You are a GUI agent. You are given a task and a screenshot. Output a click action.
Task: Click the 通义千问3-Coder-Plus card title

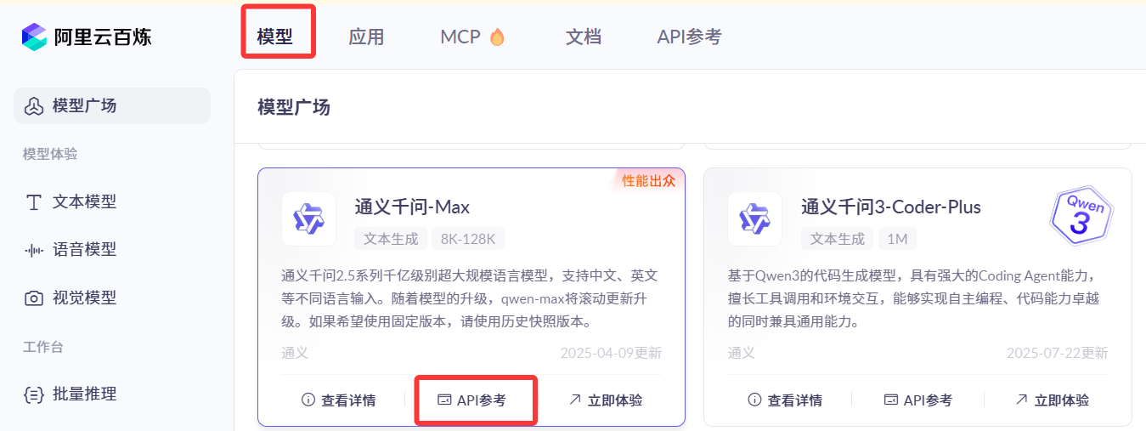click(891, 207)
